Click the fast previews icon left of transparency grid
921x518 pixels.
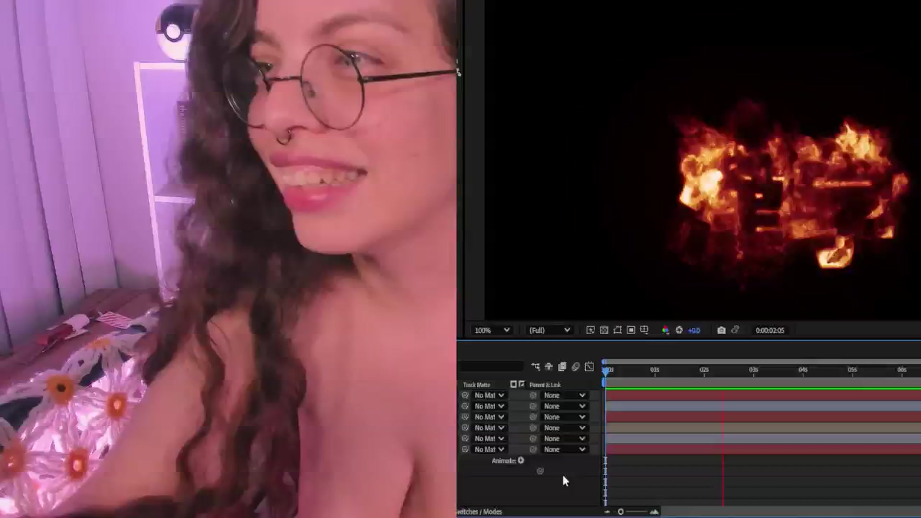pos(590,330)
